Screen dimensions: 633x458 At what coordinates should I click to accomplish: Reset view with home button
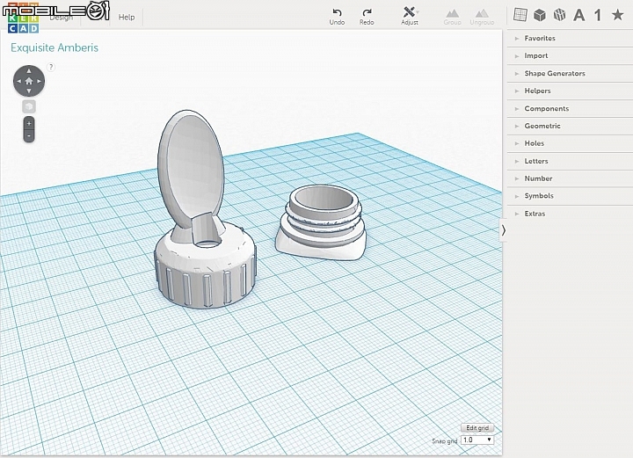pos(29,81)
